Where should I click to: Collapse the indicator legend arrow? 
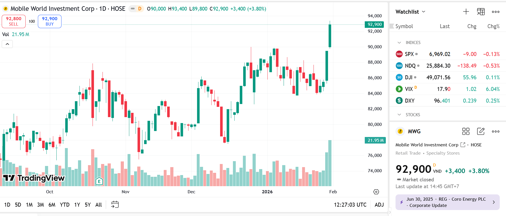pos(7,44)
